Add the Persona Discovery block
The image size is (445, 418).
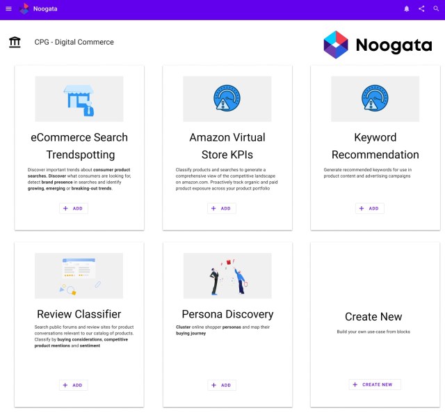[x=222, y=385]
